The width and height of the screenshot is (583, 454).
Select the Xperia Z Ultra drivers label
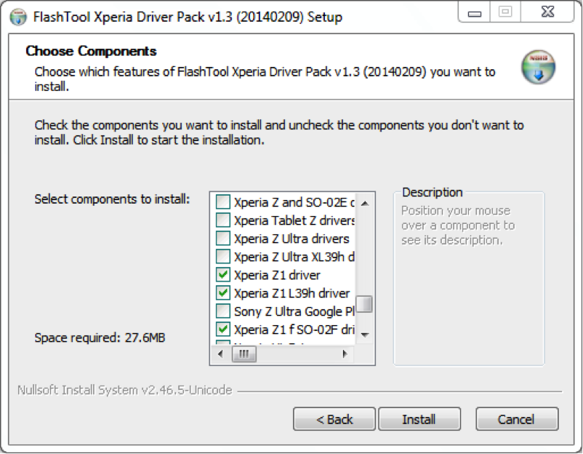pos(291,239)
